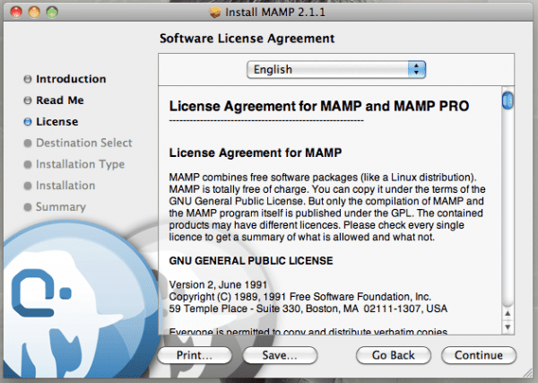This screenshot has width=538, height=383.
Task: Click the Print... button
Action: coord(195,355)
